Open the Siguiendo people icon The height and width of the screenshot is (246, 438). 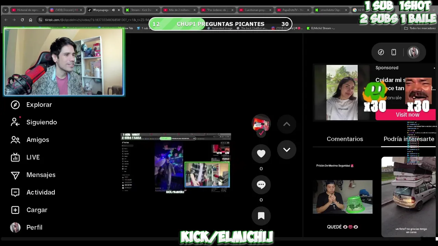pos(15,122)
